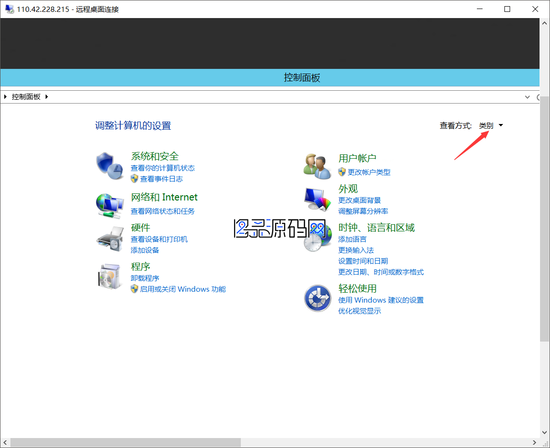The image size is (550, 448).
Task: Open 轻松使用 category heading
Action: pos(358,288)
